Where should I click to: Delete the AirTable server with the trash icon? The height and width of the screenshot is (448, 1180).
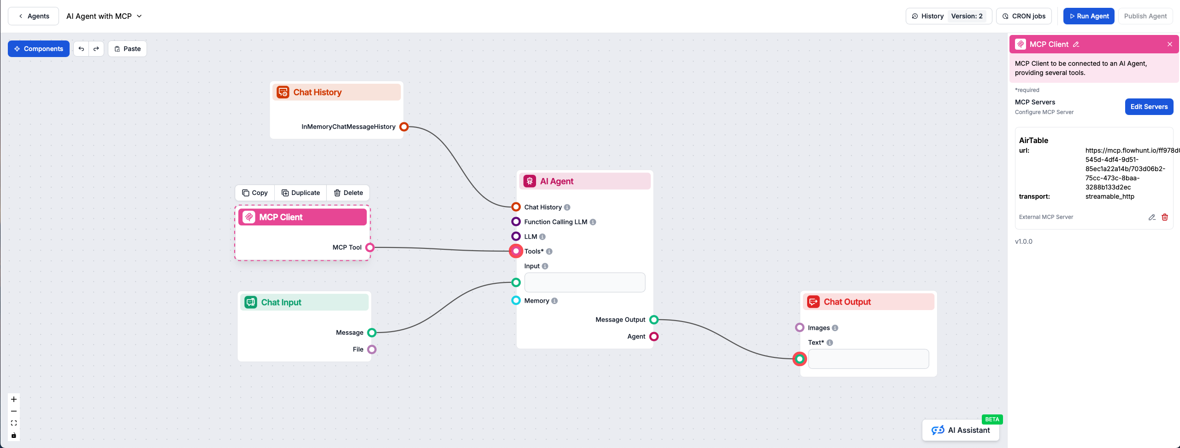point(1165,217)
